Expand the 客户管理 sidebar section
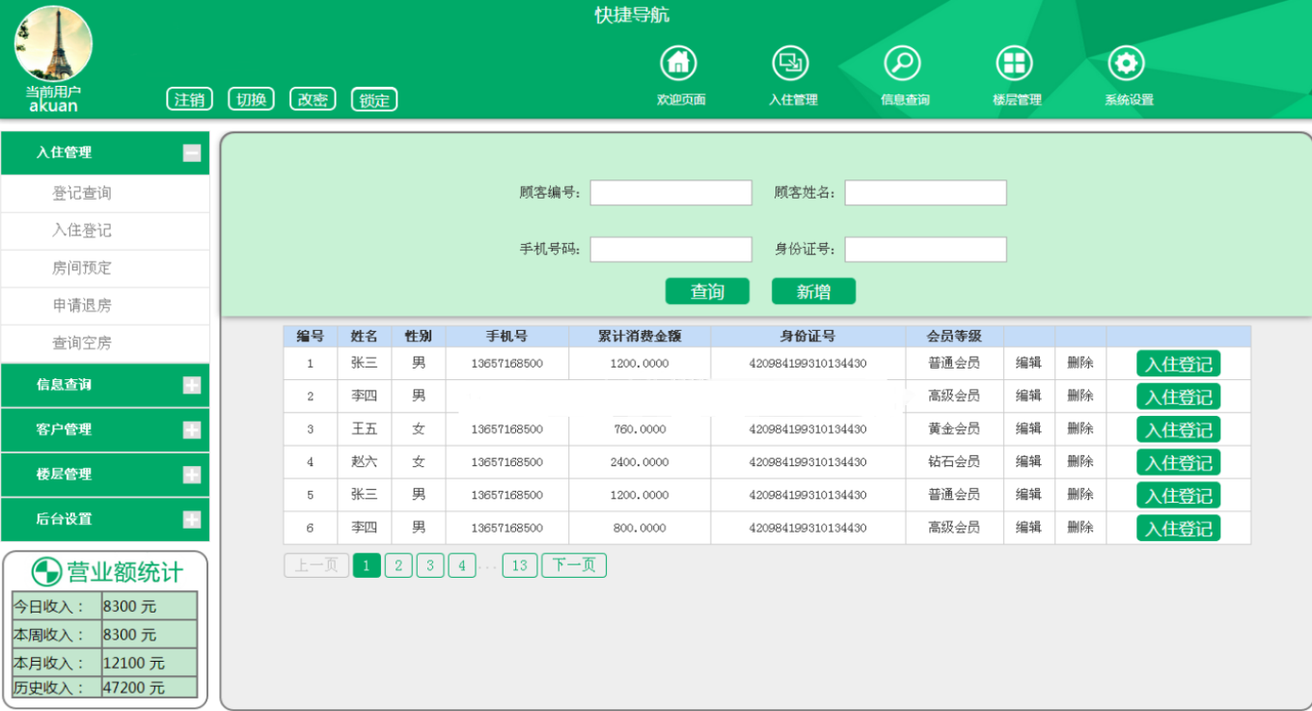 (190, 429)
